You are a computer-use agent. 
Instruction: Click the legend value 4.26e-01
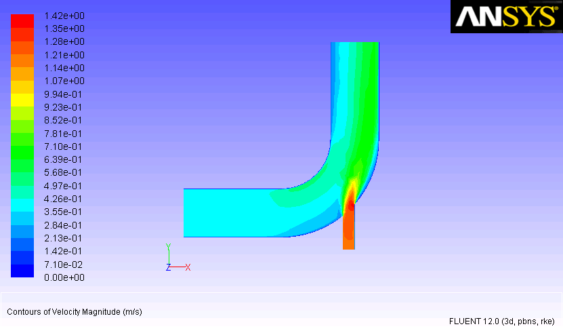click(63, 199)
